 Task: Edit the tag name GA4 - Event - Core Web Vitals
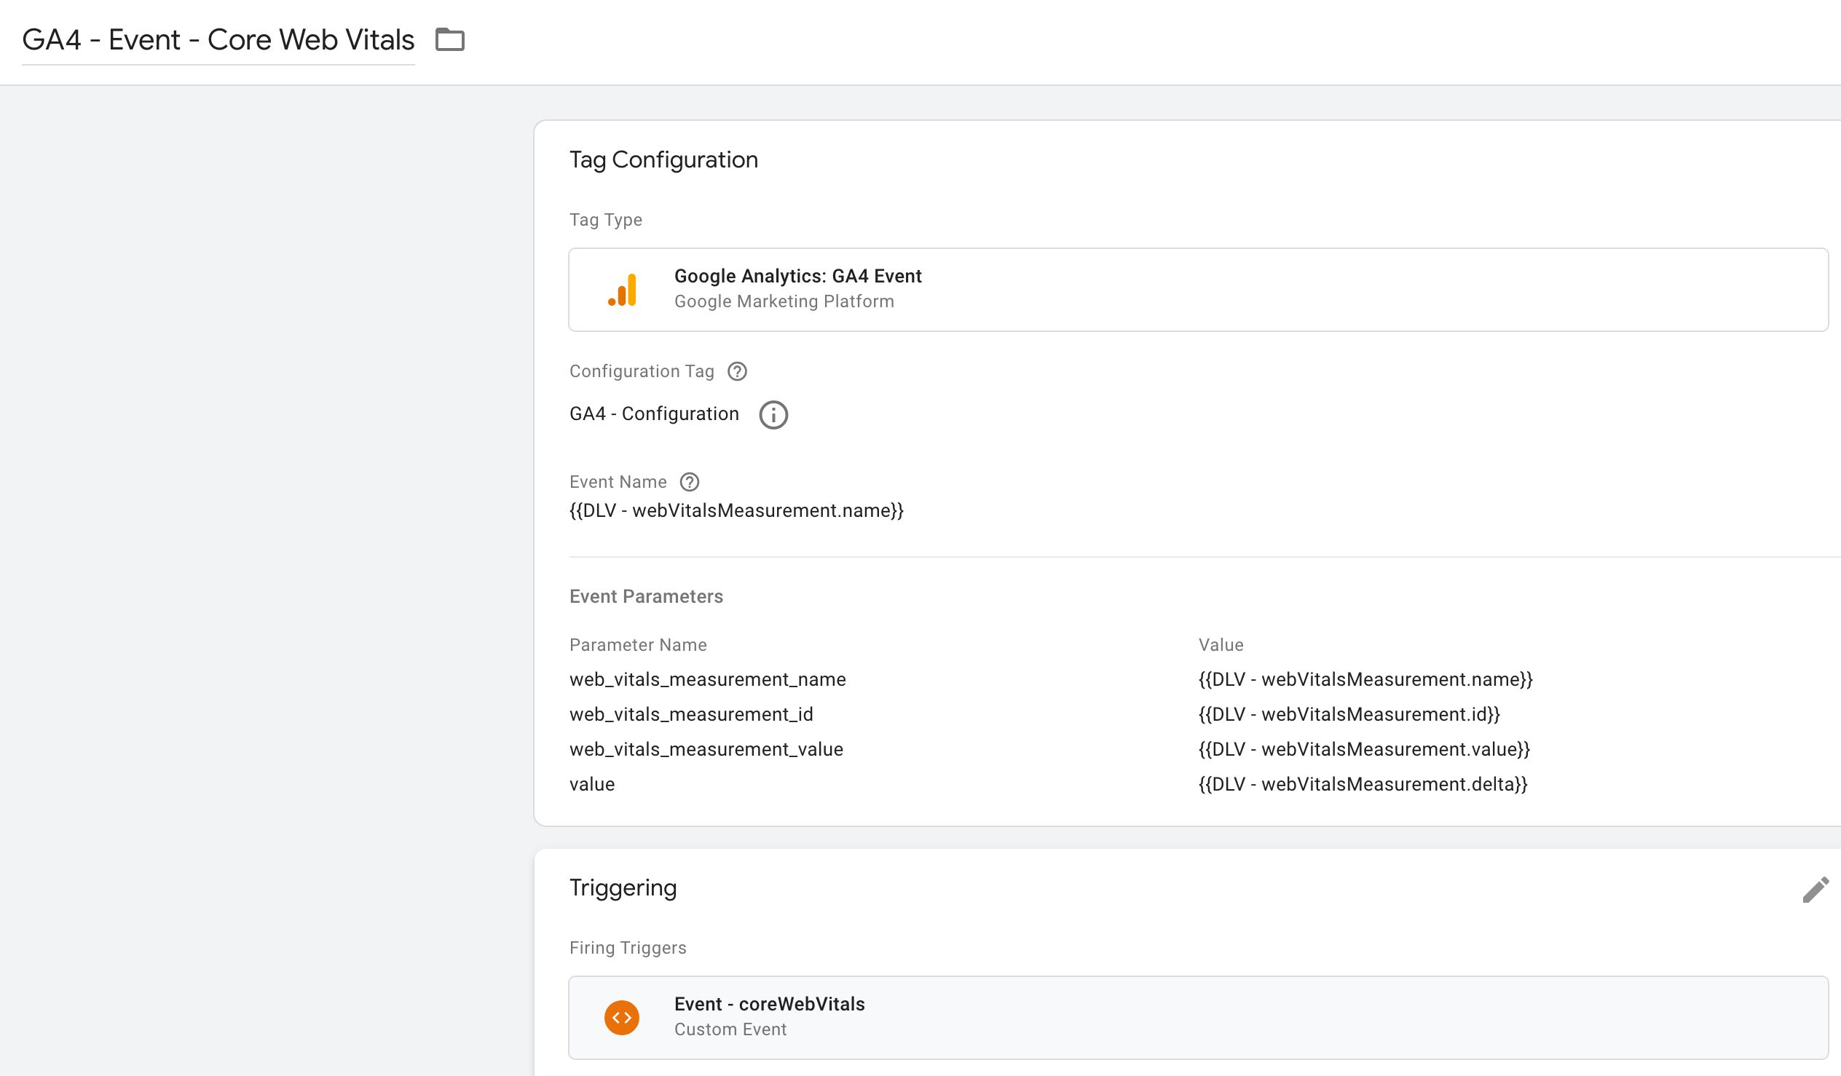(218, 40)
